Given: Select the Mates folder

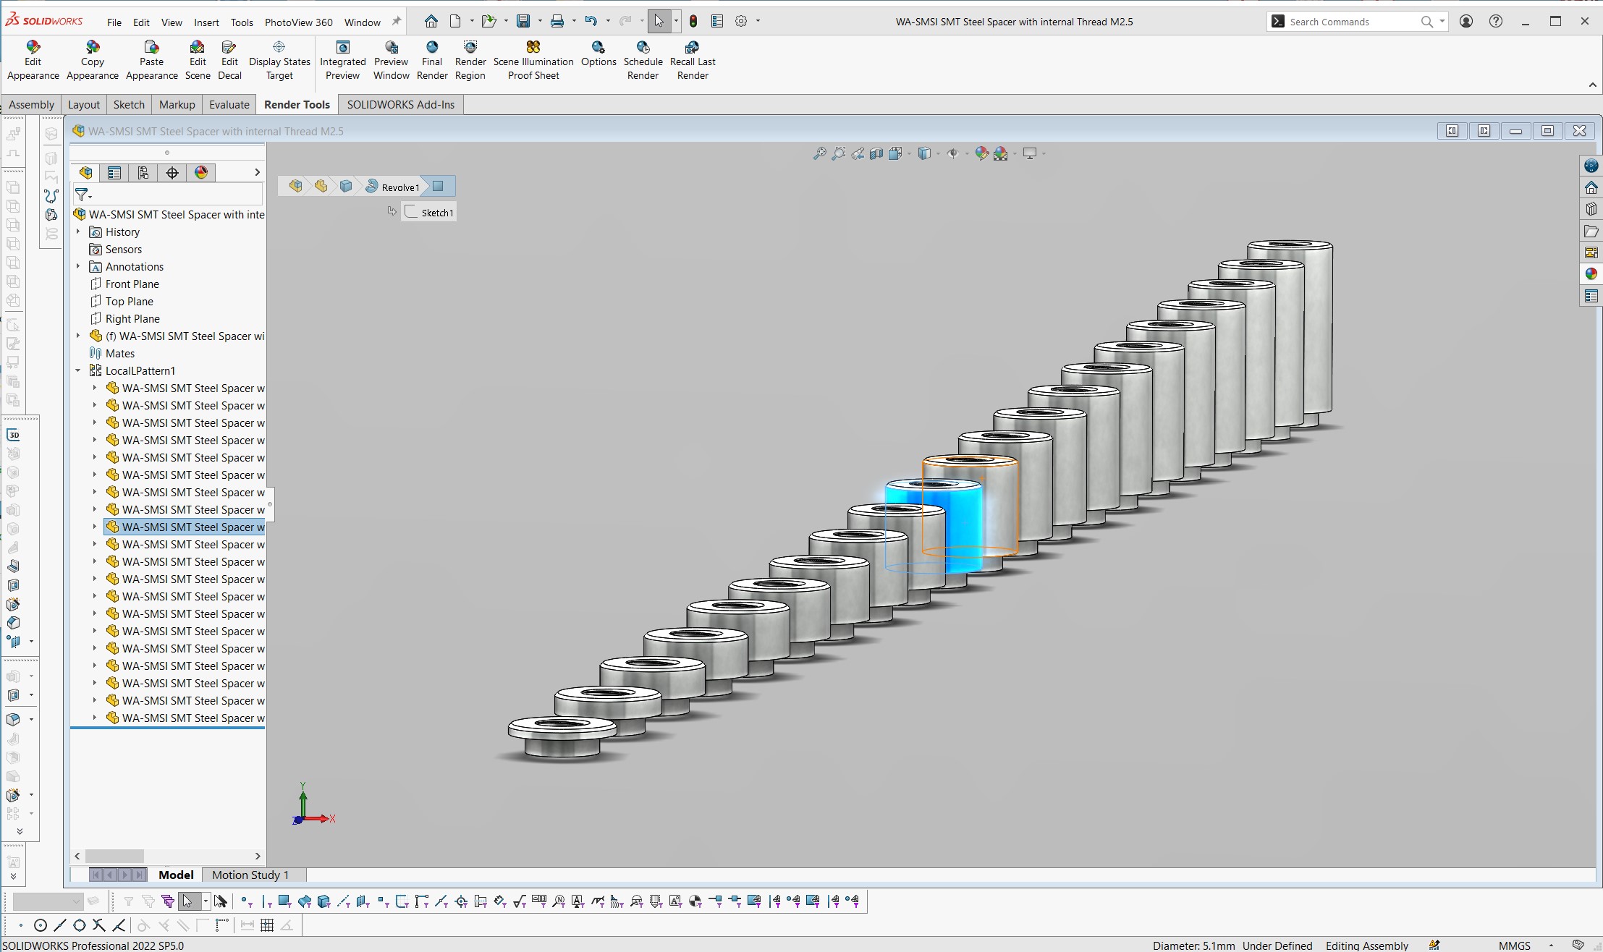Looking at the screenshot, I should tap(120, 353).
